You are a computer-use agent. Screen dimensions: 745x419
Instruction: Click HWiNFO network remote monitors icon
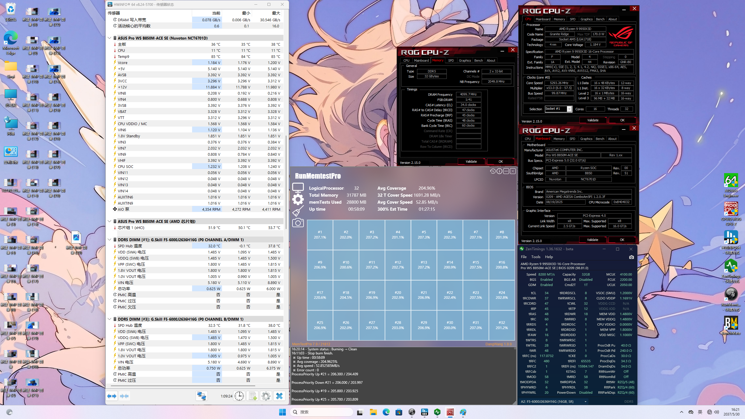pyautogui.click(x=201, y=396)
